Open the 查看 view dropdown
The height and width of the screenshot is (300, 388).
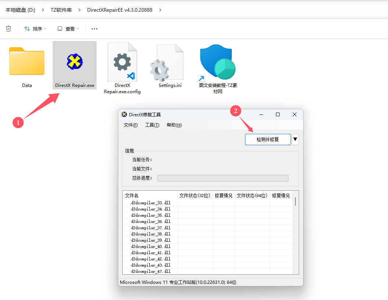point(68,29)
